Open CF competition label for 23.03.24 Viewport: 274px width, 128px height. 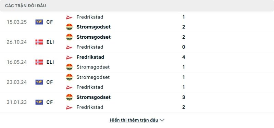coord(50,82)
